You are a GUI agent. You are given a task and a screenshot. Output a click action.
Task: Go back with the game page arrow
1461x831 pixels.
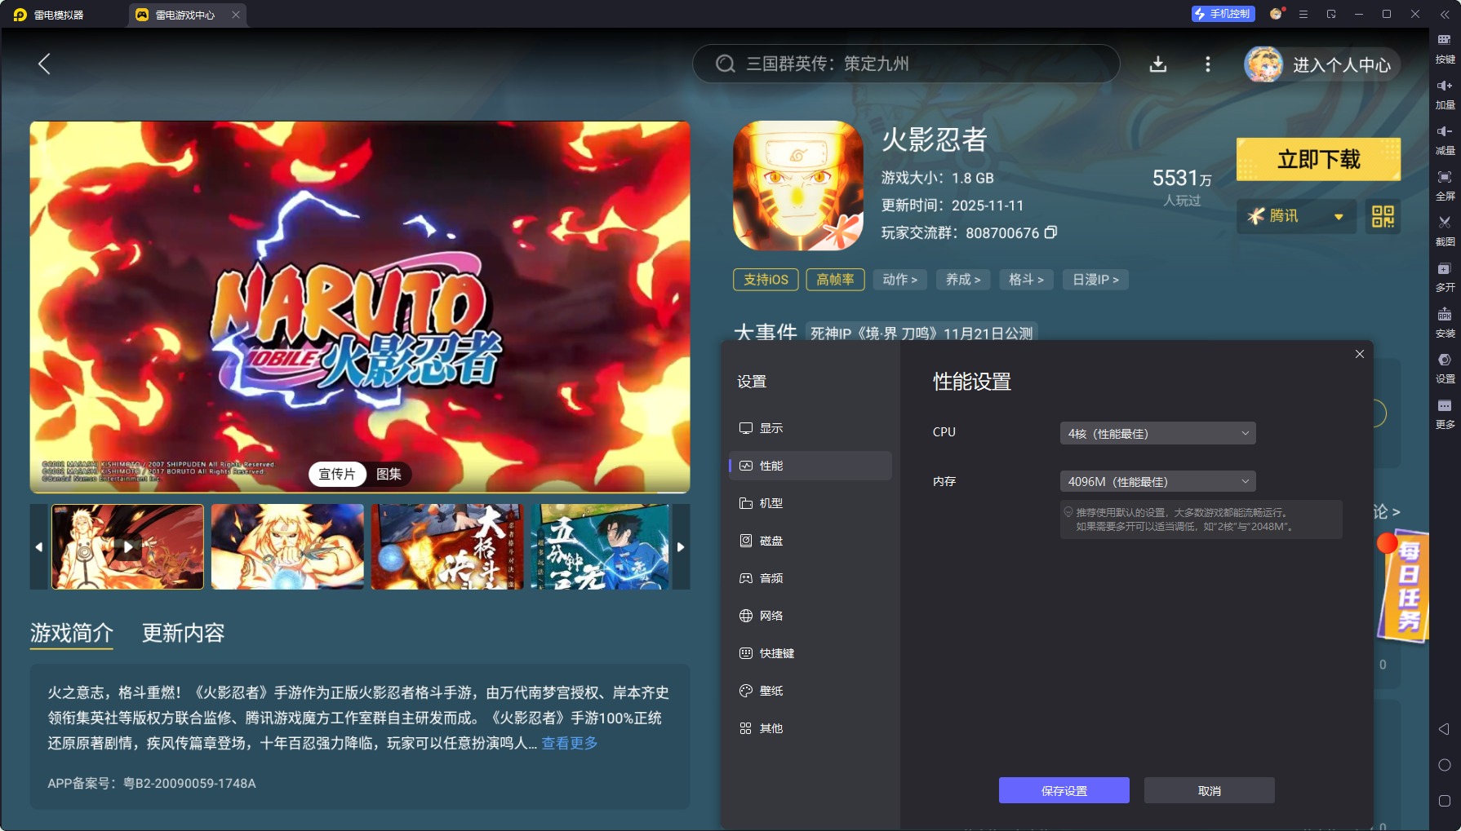coord(45,64)
